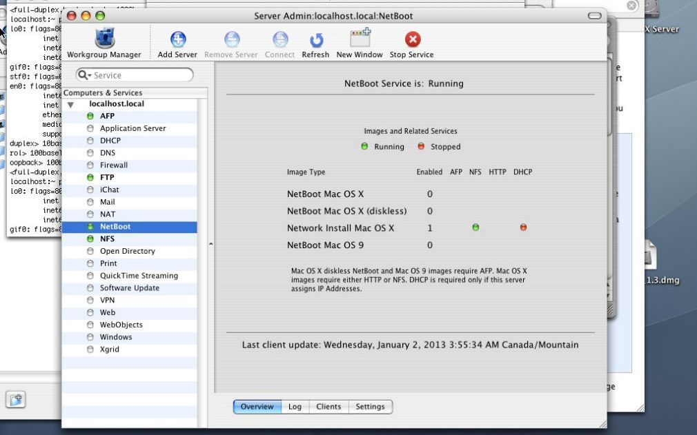Click the green NFS indicator for Network Install
This screenshot has width=697, height=435.
coord(475,227)
